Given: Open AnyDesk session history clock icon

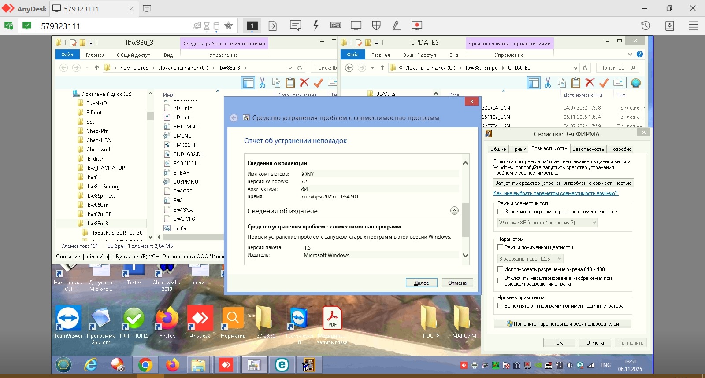Looking at the screenshot, I should (646, 26).
